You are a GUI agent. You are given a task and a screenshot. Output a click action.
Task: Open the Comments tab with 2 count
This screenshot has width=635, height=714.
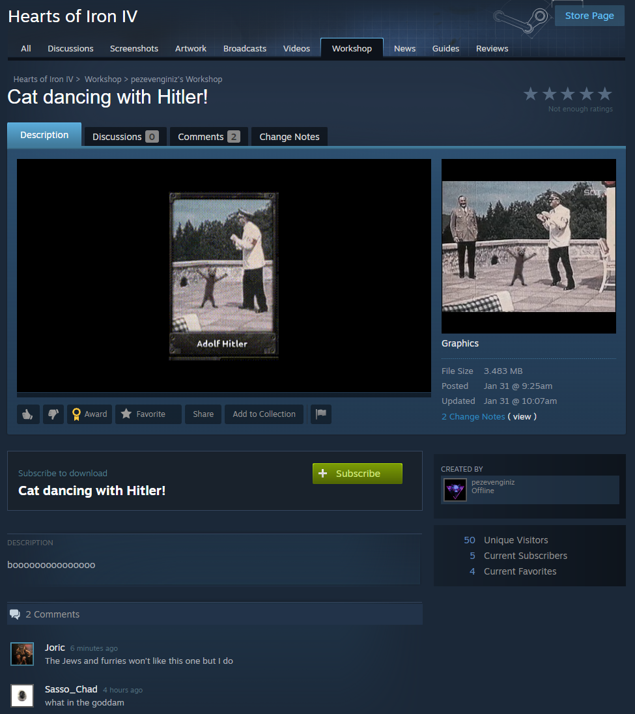click(x=208, y=137)
